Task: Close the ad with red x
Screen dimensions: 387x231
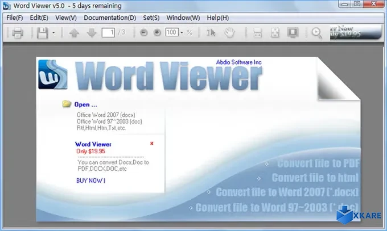Action: [152, 144]
